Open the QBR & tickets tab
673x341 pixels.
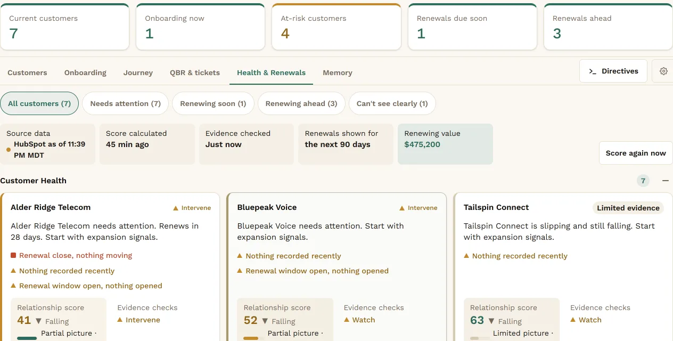(195, 72)
